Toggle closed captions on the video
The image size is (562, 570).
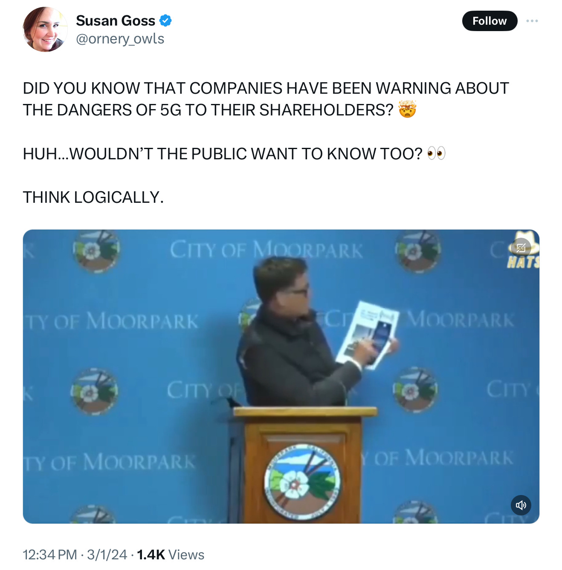[x=521, y=248]
